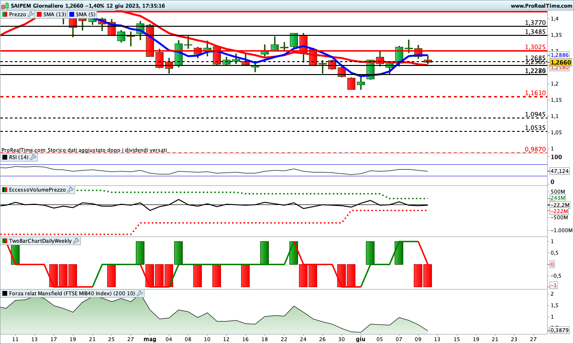The height and width of the screenshot is (344, 574).
Task: Click the '17' date axis label
Action: click(54, 339)
